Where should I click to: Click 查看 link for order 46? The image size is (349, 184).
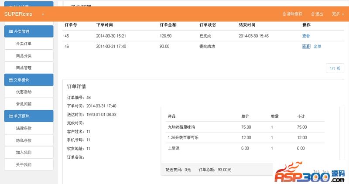pos(306,46)
